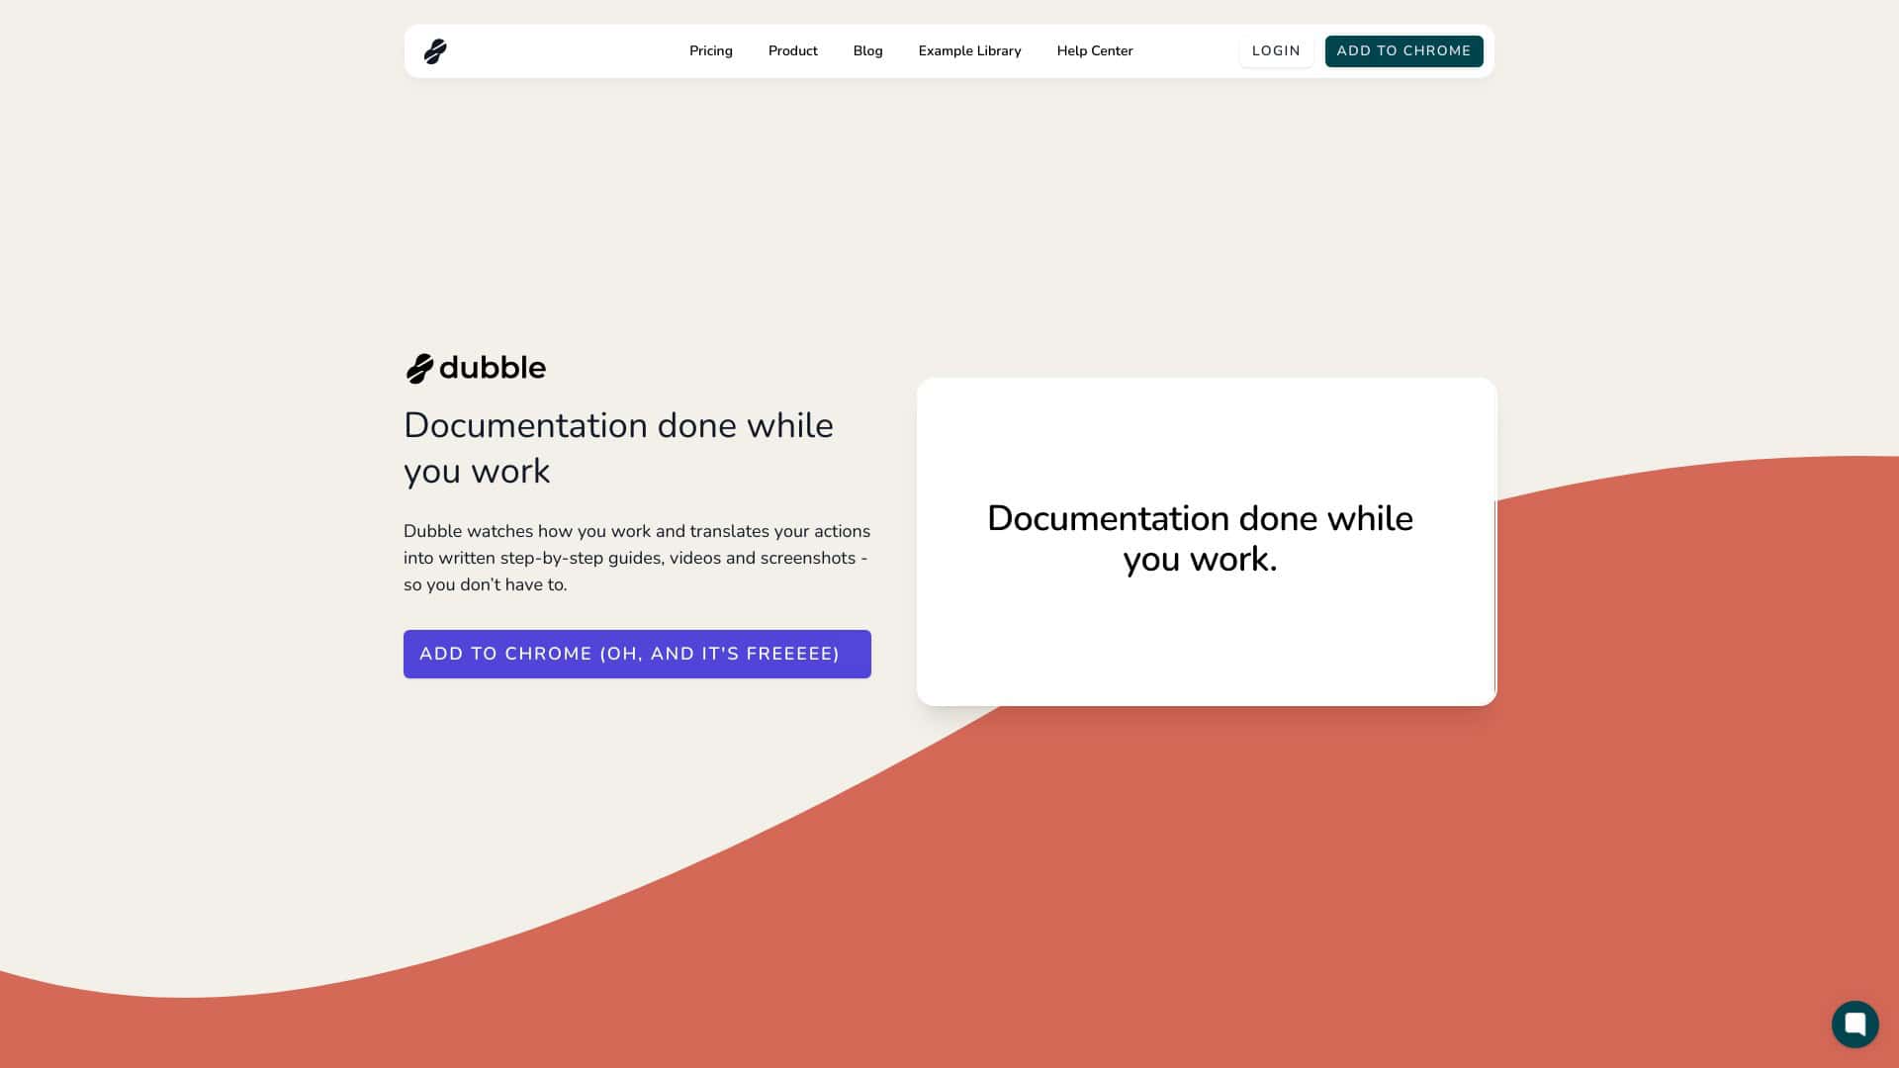Click the chat message icon bottom right
Screen dimensions: 1899x1068
point(1854,1023)
